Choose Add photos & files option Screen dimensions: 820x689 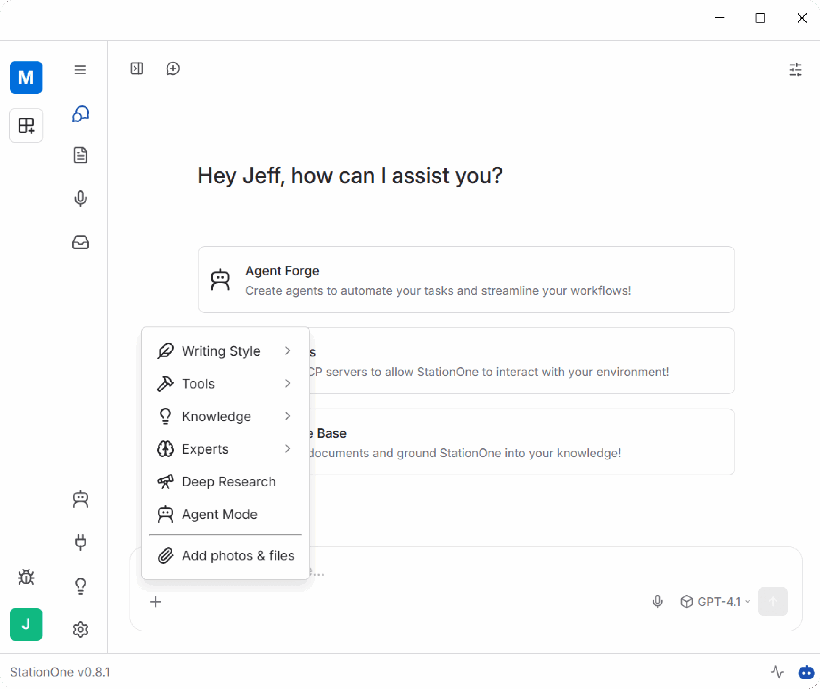click(x=237, y=555)
